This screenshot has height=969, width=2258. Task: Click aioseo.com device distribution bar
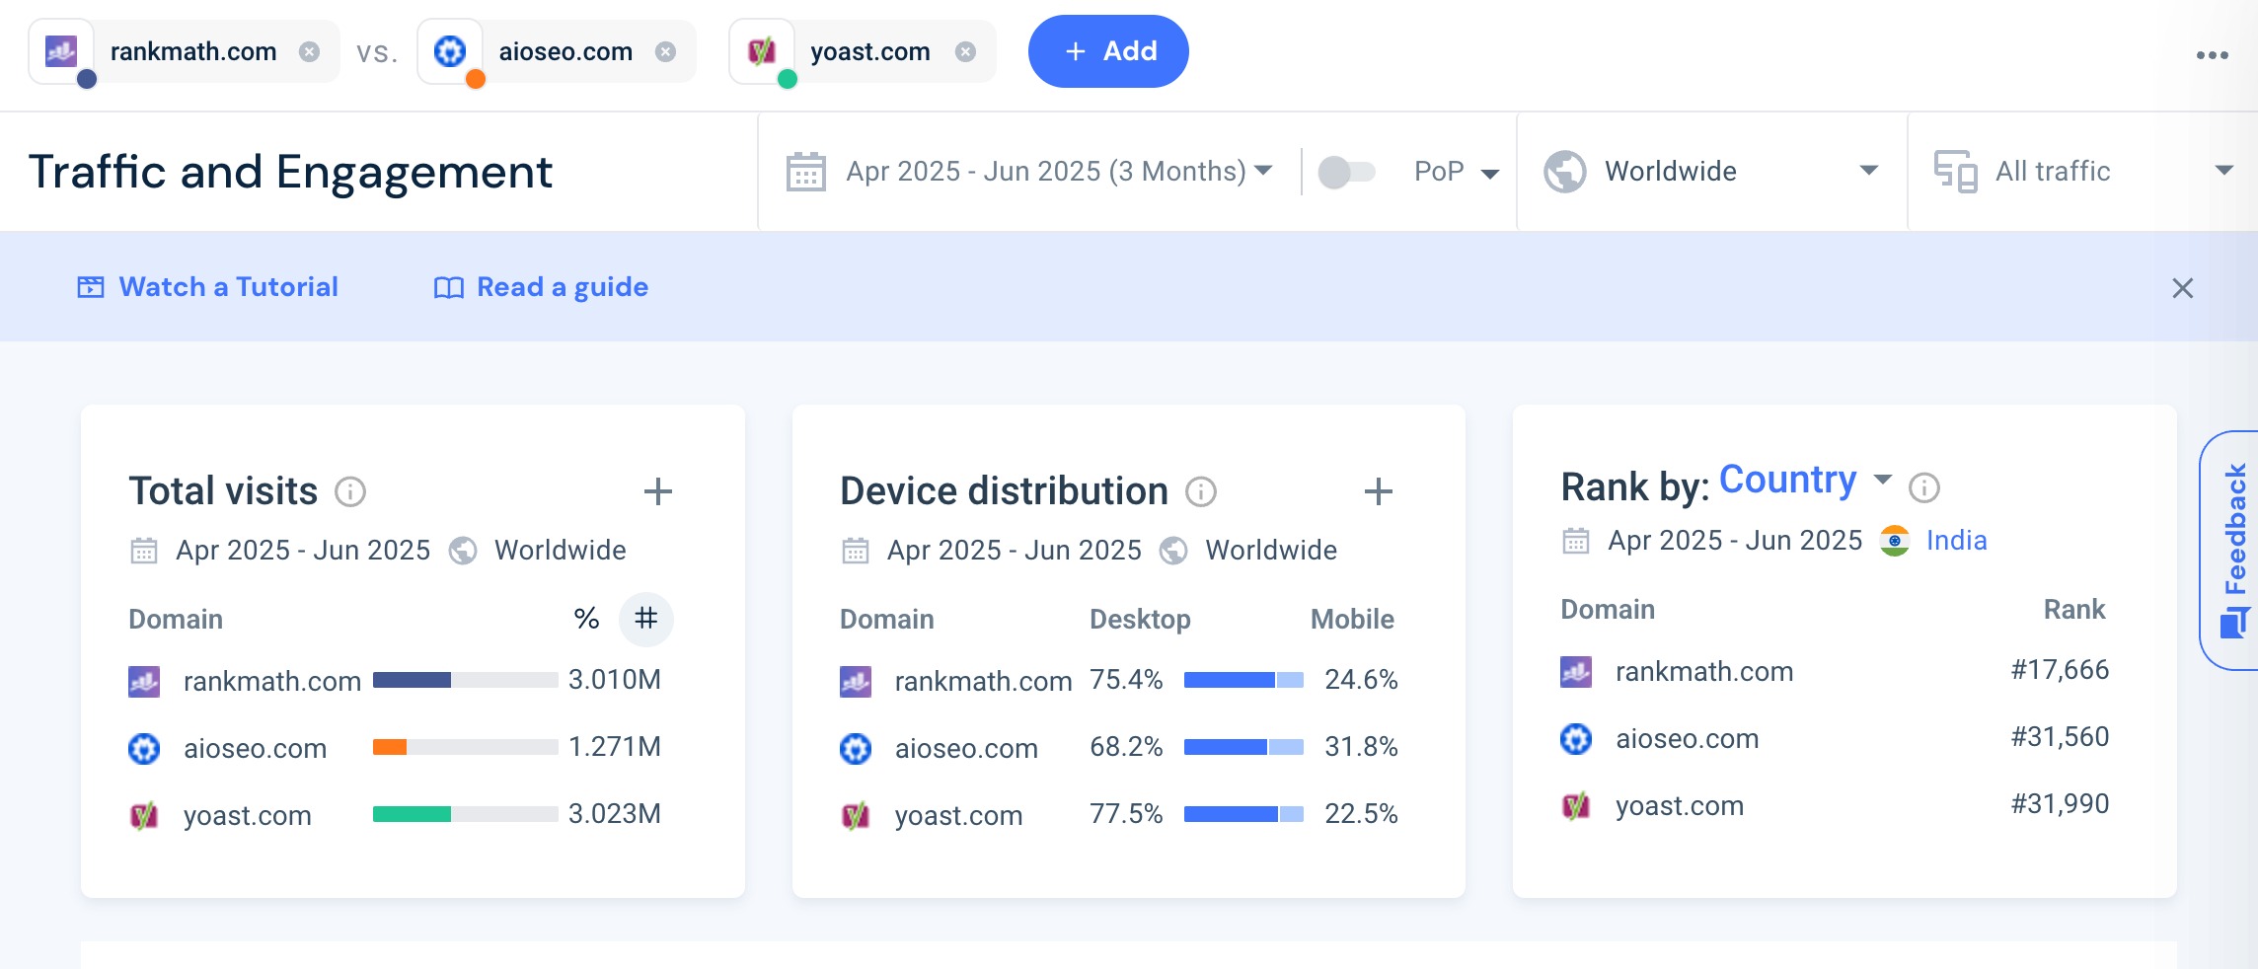(1243, 747)
